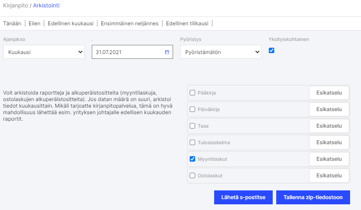Click into the 31.07.2021 date field

(127, 52)
